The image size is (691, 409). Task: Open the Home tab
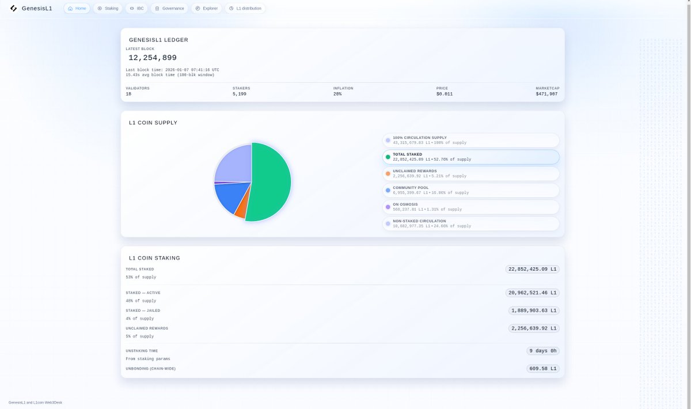coord(77,9)
